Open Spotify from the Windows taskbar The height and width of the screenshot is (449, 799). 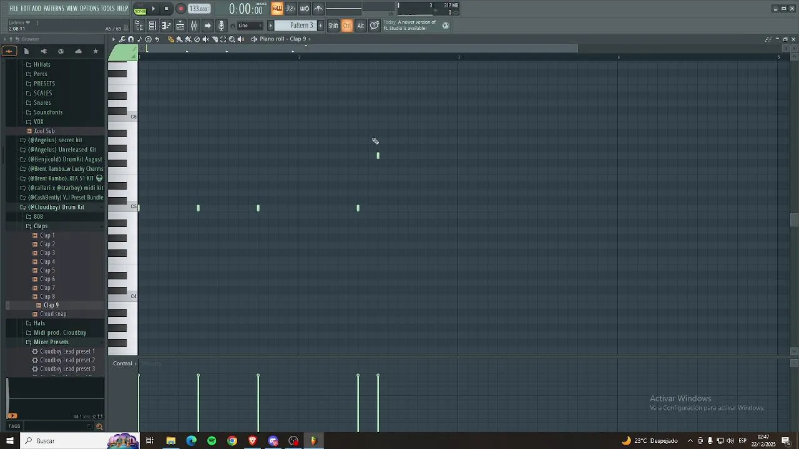(x=212, y=441)
